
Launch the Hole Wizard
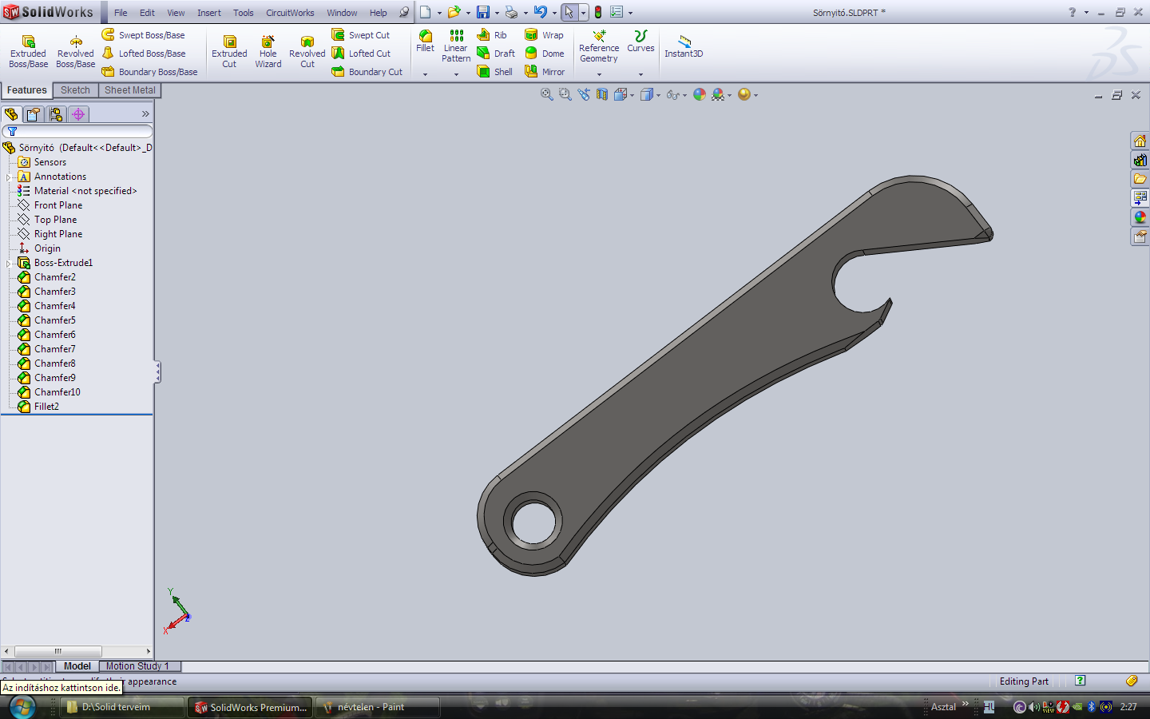[x=268, y=51]
